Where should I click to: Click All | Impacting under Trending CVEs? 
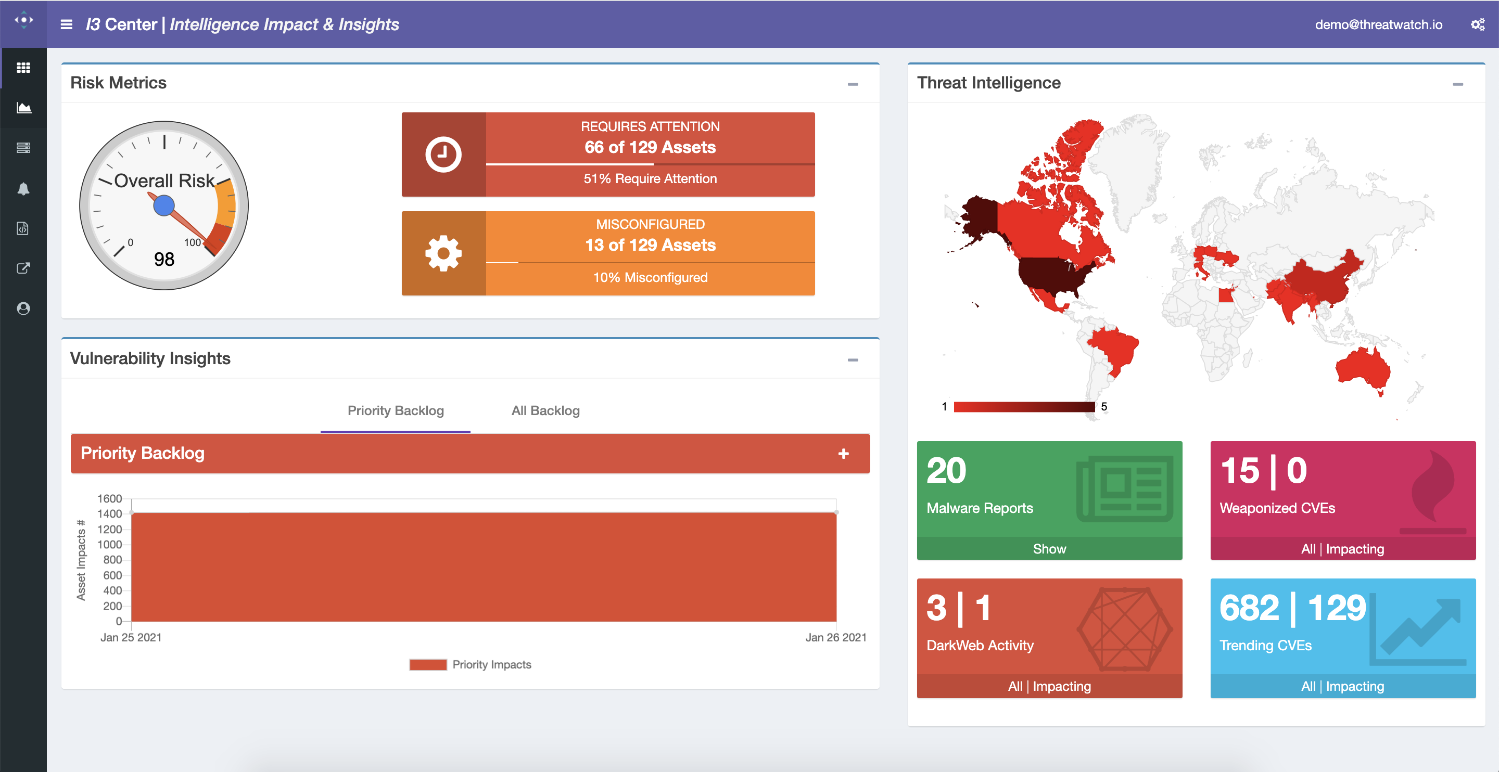pos(1342,686)
